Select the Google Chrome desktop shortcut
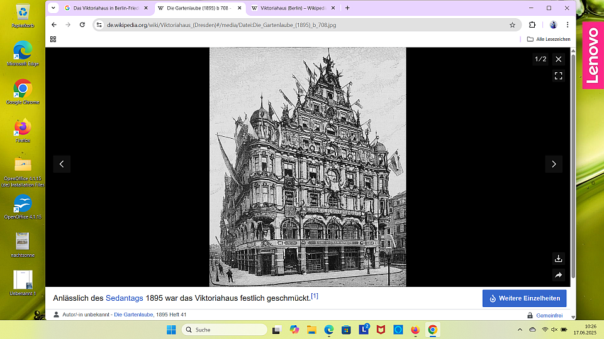604x339 pixels. click(23, 92)
